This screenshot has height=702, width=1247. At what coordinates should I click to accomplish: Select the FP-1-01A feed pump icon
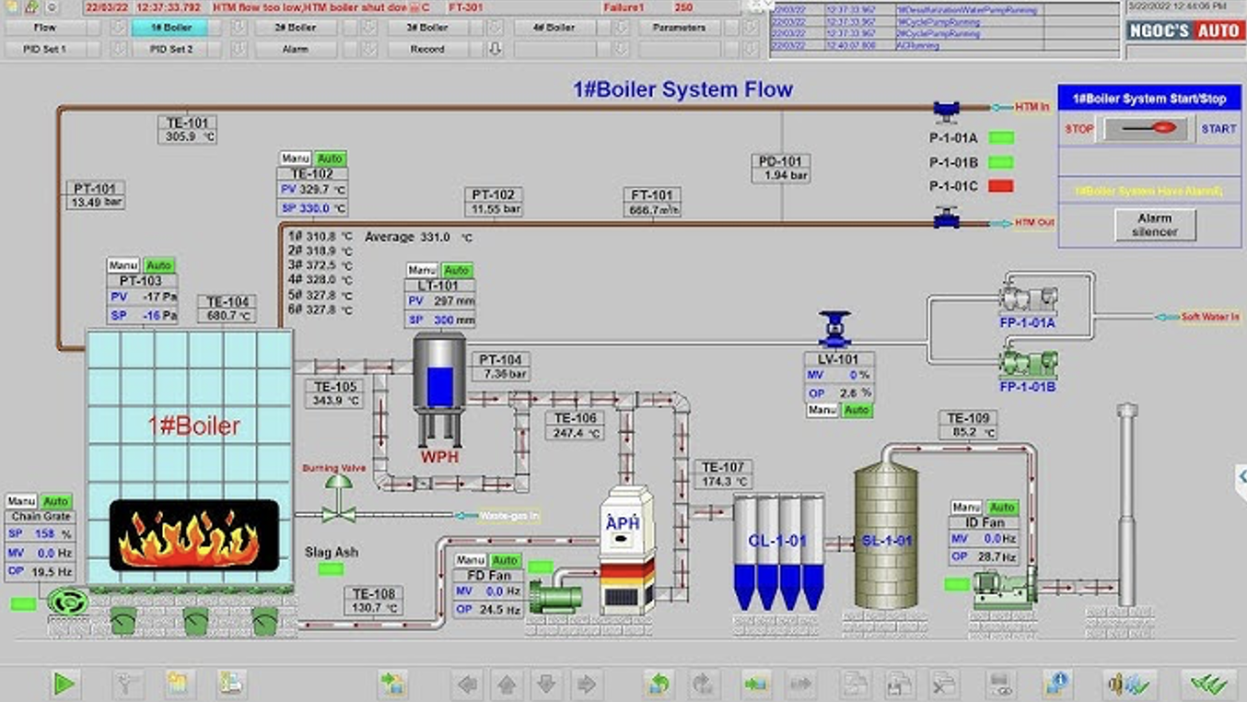coord(1028,298)
